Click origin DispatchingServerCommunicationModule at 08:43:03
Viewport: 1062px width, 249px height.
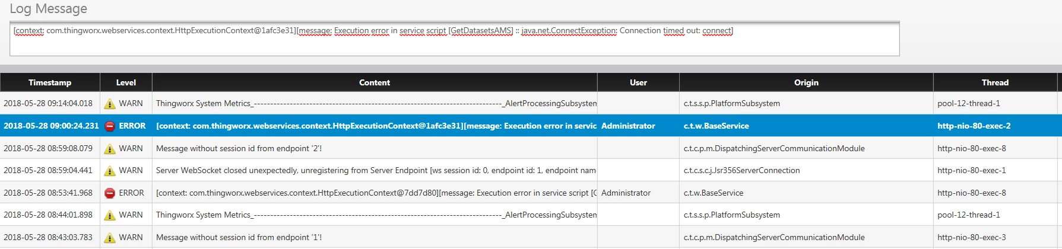pos(774,237)
